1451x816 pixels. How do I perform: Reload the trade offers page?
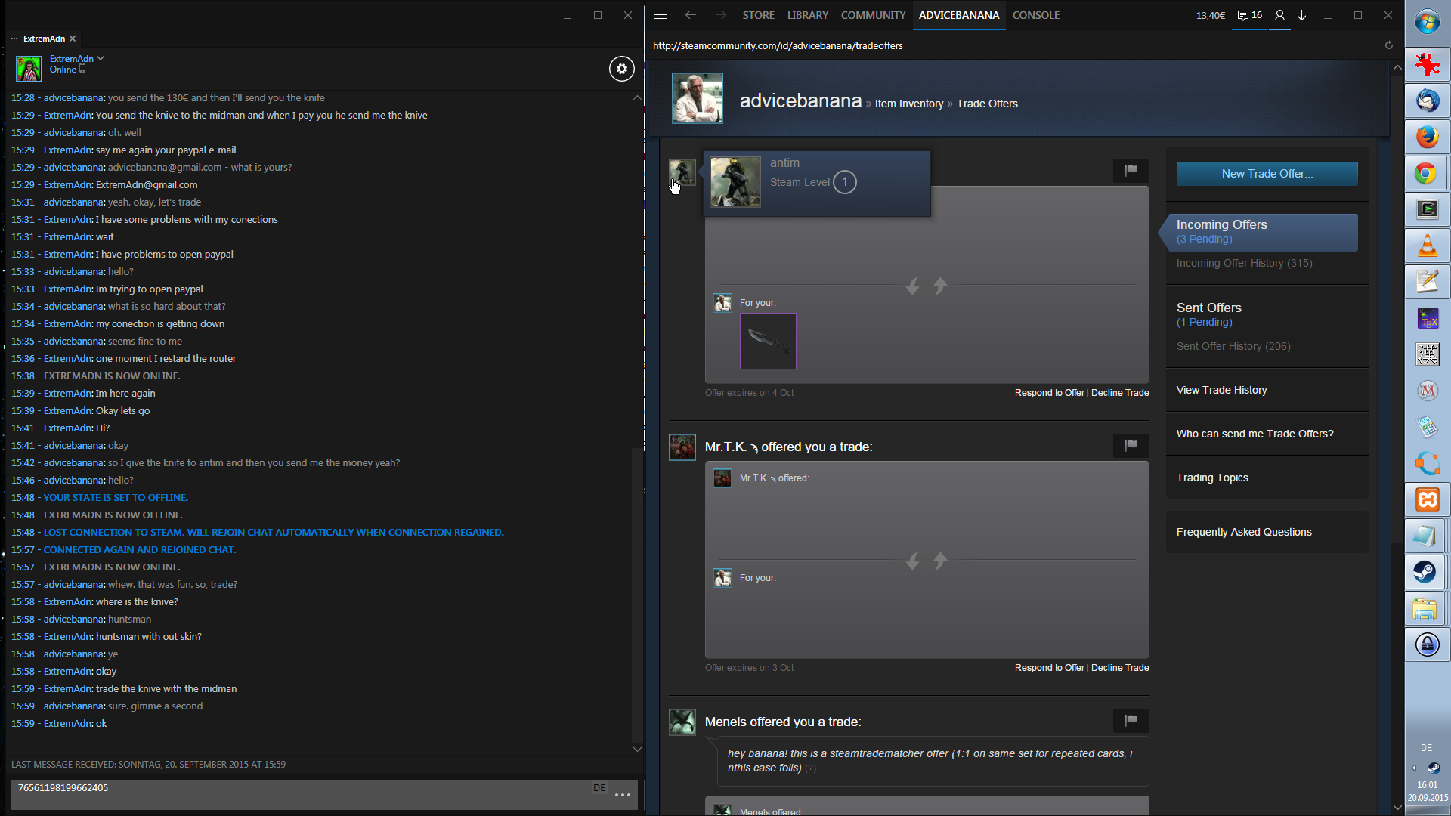click(1388, 45)
